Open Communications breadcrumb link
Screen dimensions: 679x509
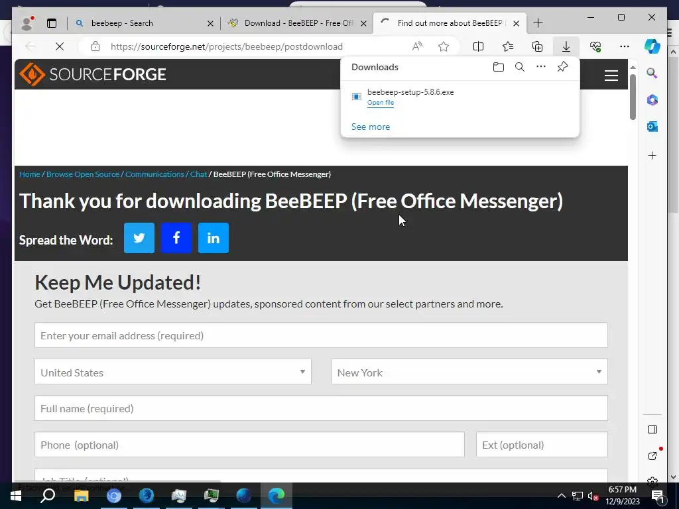[154, 174]
